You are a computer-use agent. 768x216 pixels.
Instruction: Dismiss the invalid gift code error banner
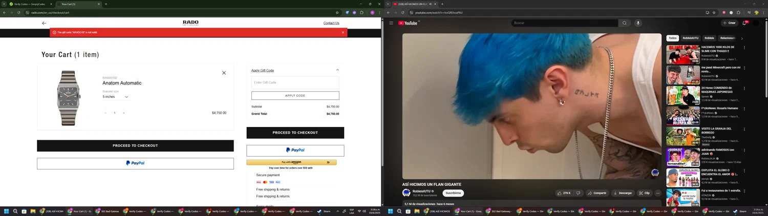click(x=343, y=32)
